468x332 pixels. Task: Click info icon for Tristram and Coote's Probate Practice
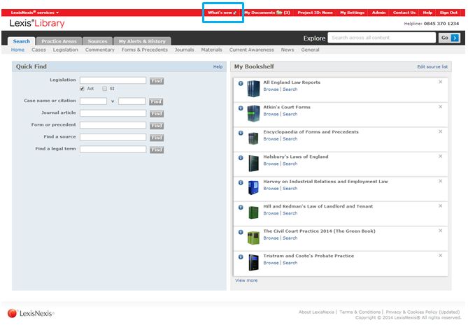pos(241,258)
